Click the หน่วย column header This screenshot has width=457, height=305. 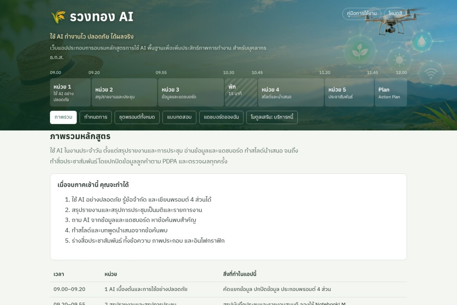[111, 274]
